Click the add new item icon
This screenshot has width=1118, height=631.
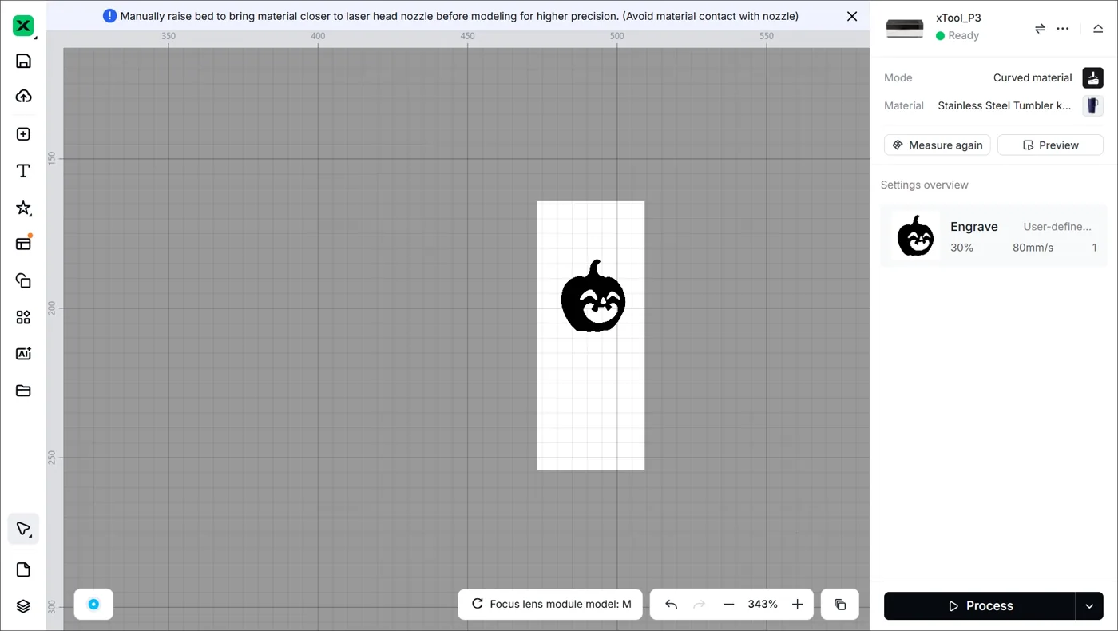(23, 134)
